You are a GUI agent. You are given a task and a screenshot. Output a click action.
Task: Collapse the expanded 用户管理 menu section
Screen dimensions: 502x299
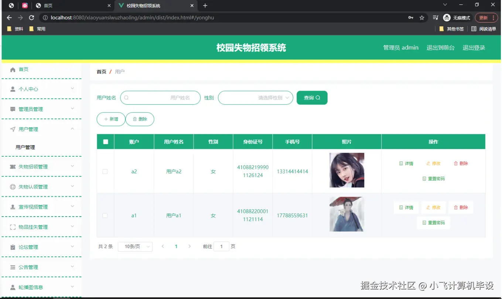point(41,129)
